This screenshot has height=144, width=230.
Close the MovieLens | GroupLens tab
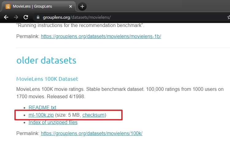[x=71, y=6]
